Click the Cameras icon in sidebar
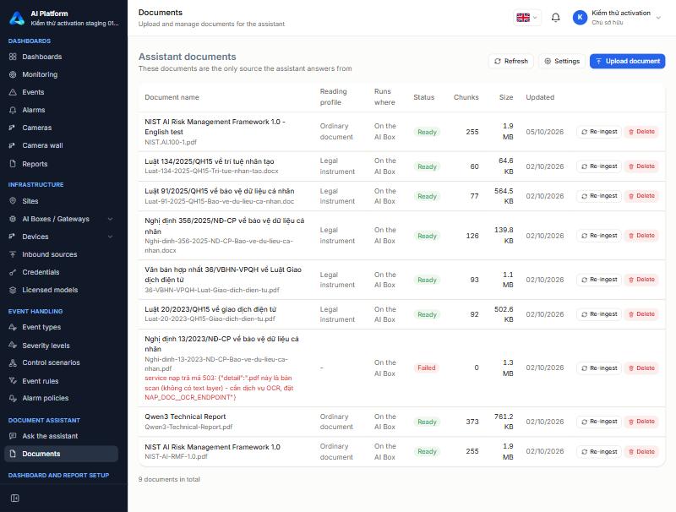This screenshot has width=676, height=512. click(x=13, y=128)
